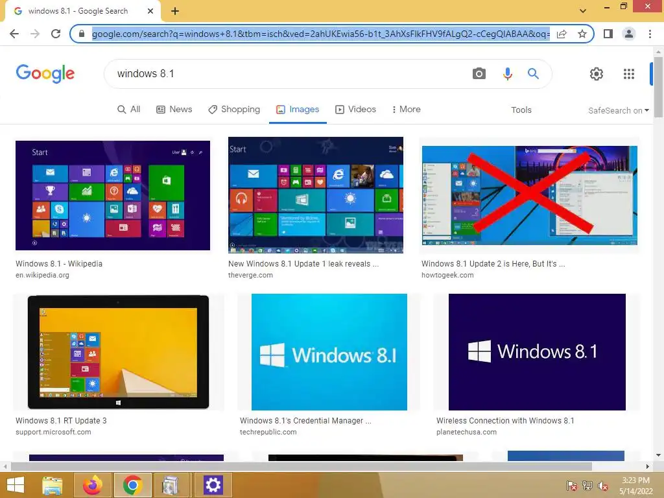Open the red X Update 2 thumbnail
The image size is (664, 498).
click(x=529, y=195)
